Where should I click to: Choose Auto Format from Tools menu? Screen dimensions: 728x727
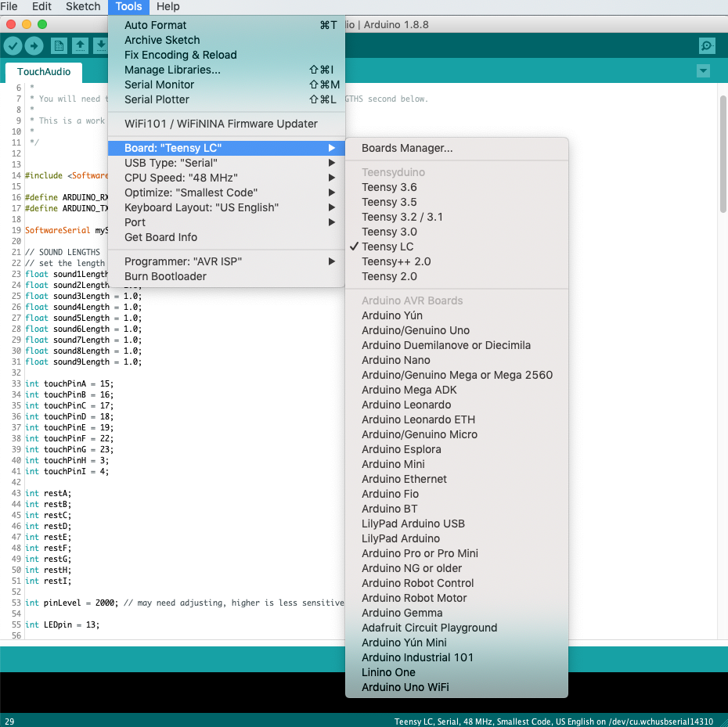tap(226, 25)
